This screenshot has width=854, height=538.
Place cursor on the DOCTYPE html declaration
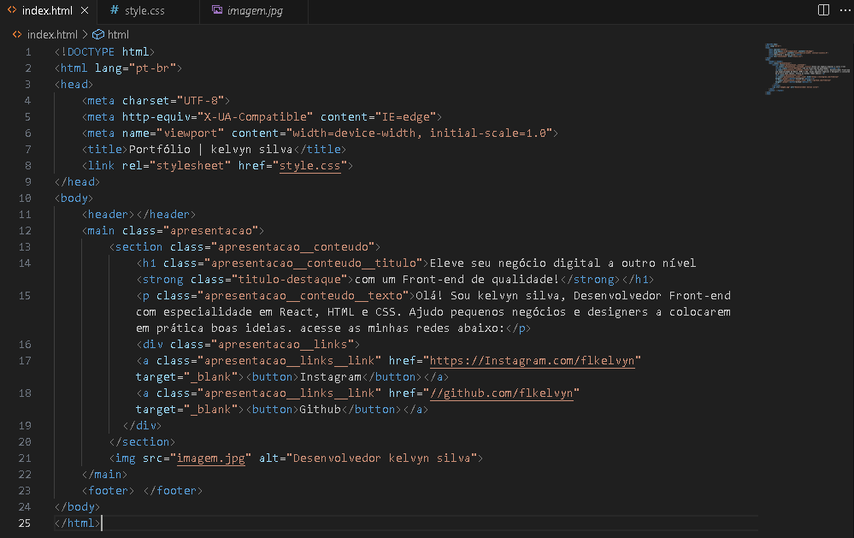click(104, 52)
